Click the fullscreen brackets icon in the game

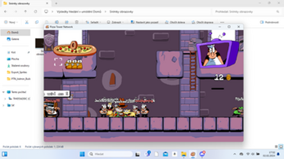[x=58, y=62]
